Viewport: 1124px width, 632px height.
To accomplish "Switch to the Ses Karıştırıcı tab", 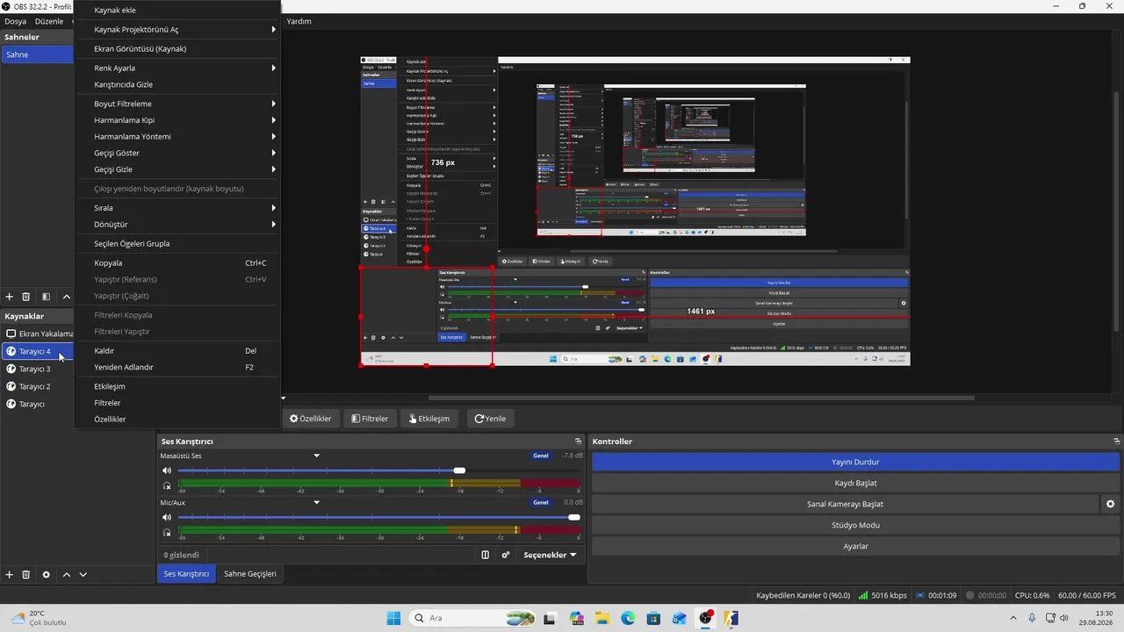I will click(186, 574).
